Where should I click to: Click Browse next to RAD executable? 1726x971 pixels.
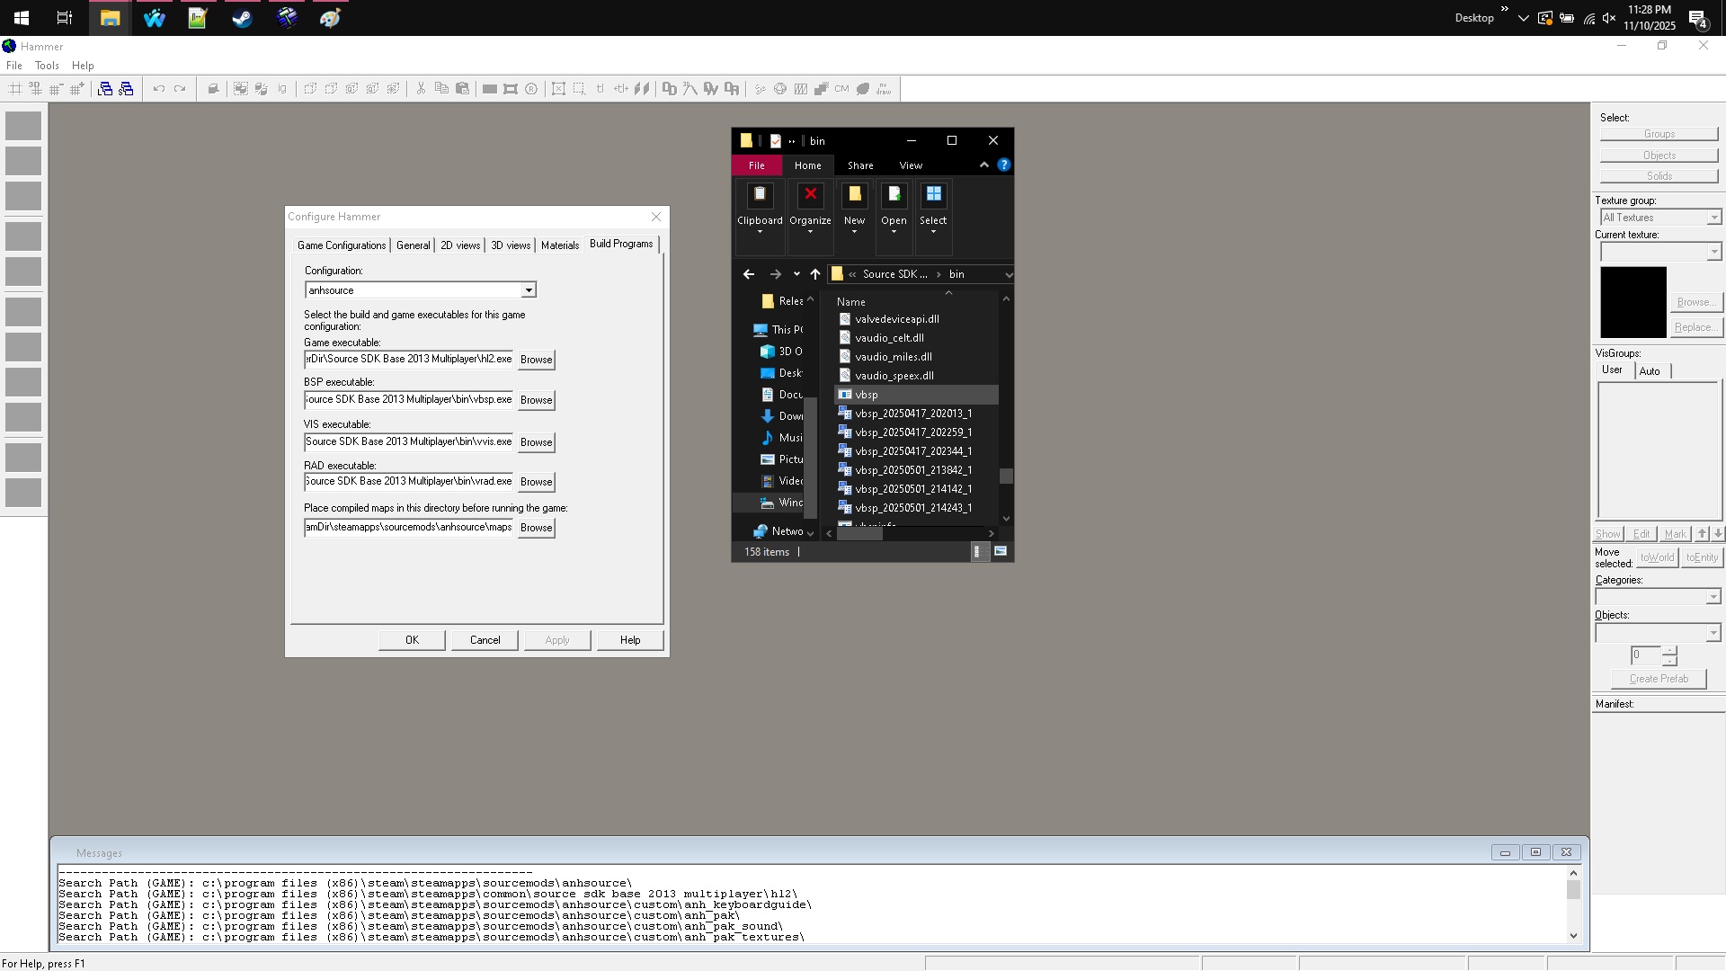tap(537, 482)
